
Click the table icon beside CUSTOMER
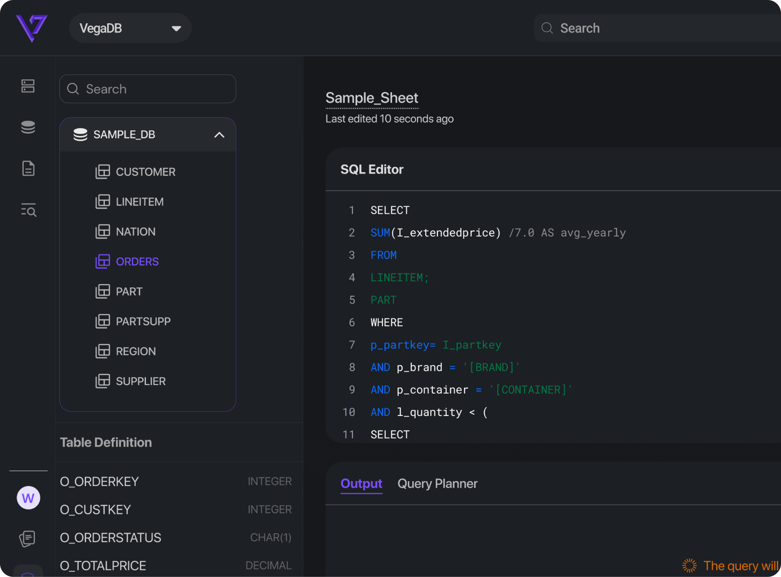pyautogui.click(x=103, y=171)
